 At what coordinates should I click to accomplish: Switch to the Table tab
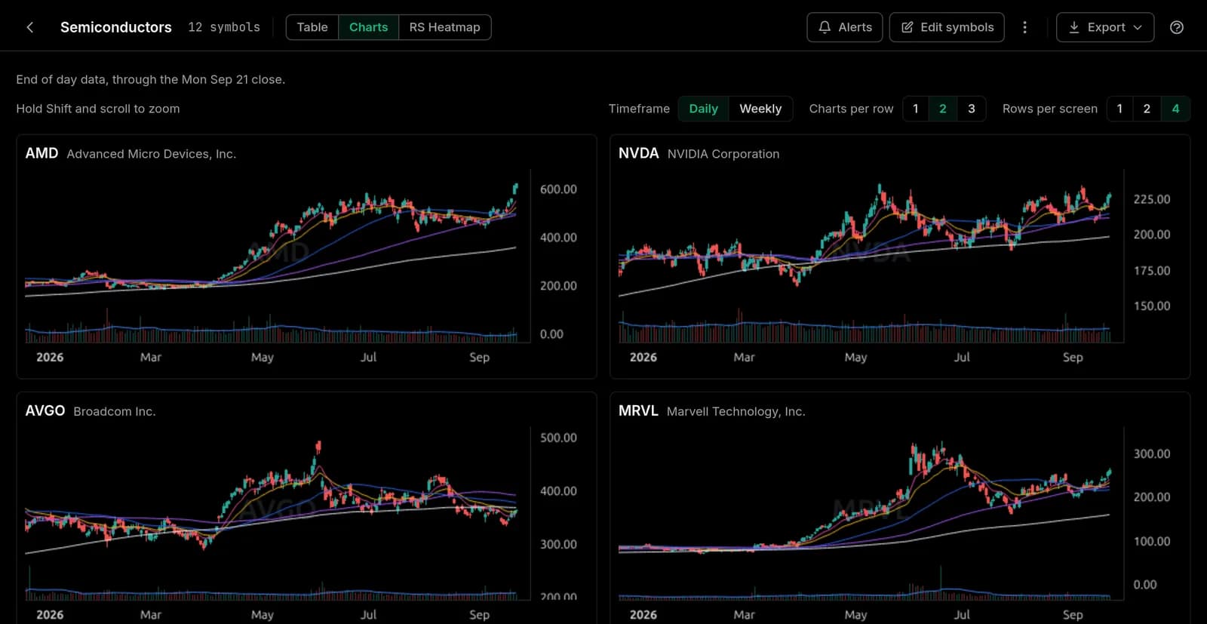(312, 27)
